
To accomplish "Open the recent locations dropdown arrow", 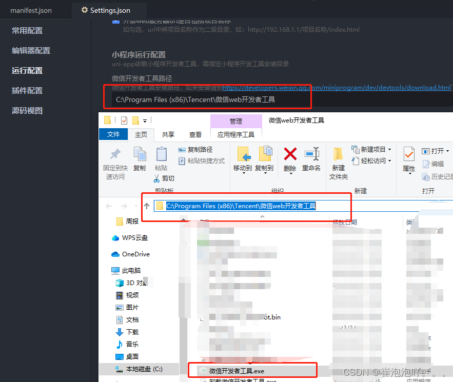I will [136, 206].
